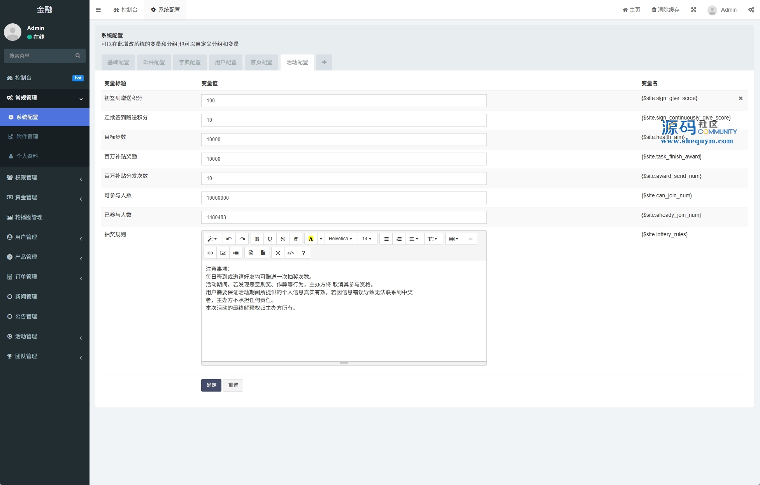The image size is (760, 485).
Task: Toggle underline formatting in editor
Action: point(270,239)
